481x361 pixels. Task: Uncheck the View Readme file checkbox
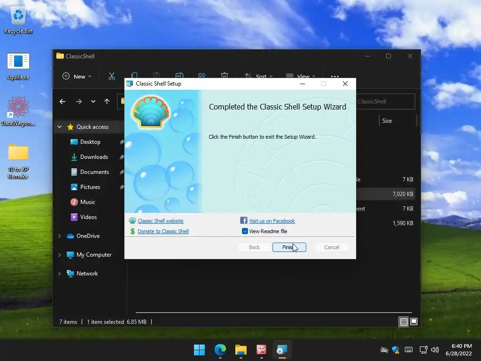245,231
